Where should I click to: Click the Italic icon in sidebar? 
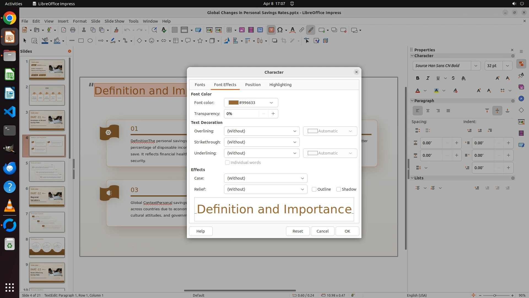(x=428, y=78)
